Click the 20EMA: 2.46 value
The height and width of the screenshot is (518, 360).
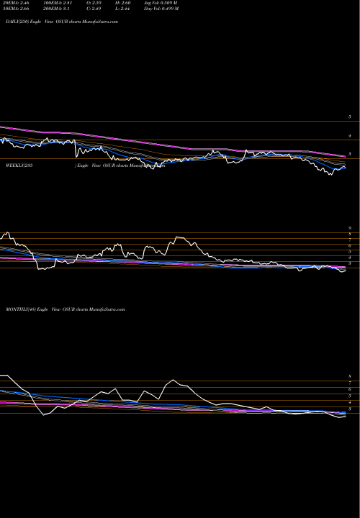tap(14, 3)
